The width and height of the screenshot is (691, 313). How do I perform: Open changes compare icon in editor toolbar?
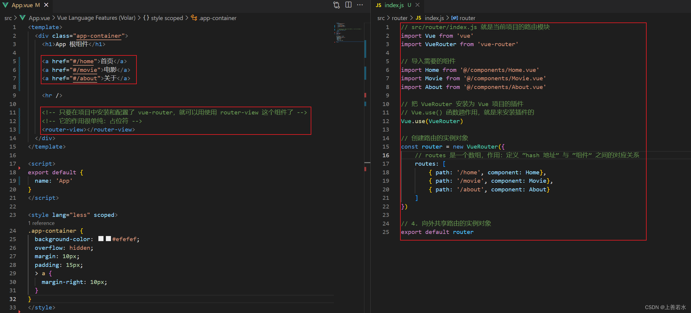click(x=337, y=5)
